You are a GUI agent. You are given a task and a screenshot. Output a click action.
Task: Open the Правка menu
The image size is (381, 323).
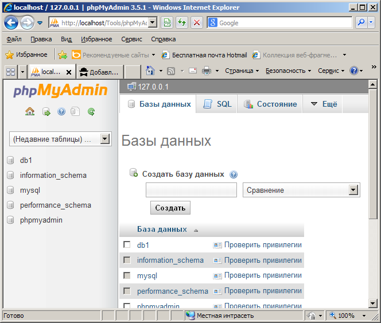point(41,39)
